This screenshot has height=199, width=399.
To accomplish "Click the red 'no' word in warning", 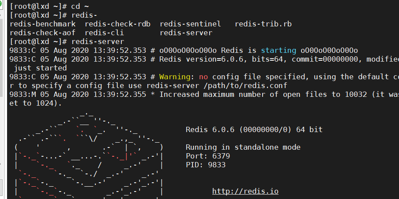I will pyautogui.click(x=203, y=77).
